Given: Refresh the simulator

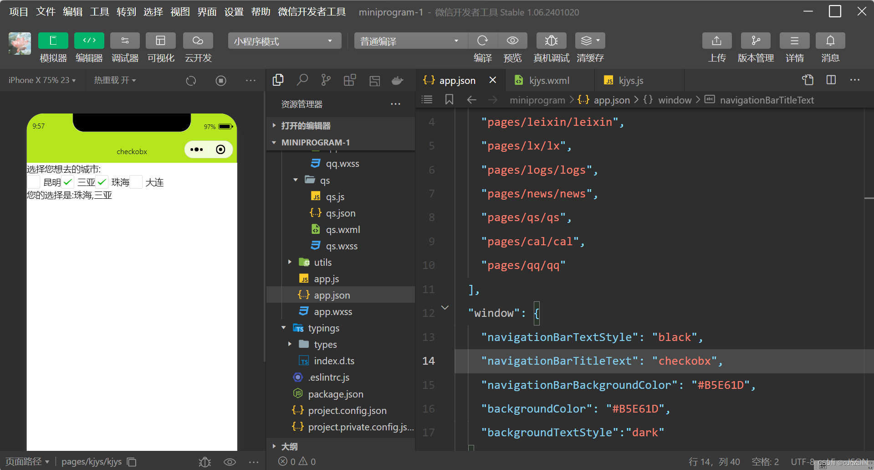Looking at the screenshot, I should pyautogui.click(x=191, y=81).
